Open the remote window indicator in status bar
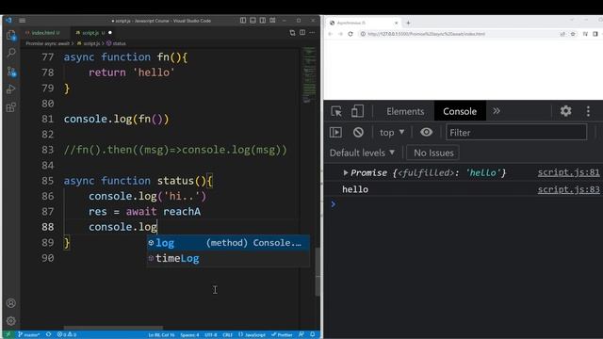 pos(8,334)
